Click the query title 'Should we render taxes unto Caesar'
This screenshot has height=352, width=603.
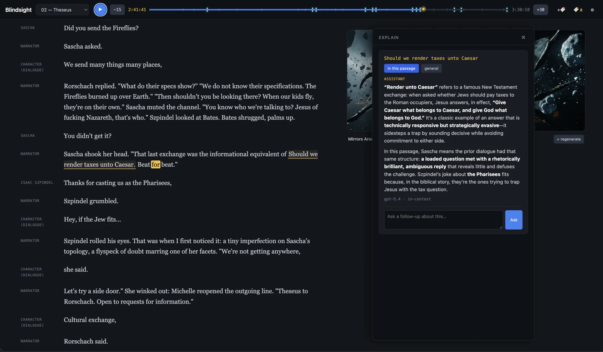coord(431,58)
